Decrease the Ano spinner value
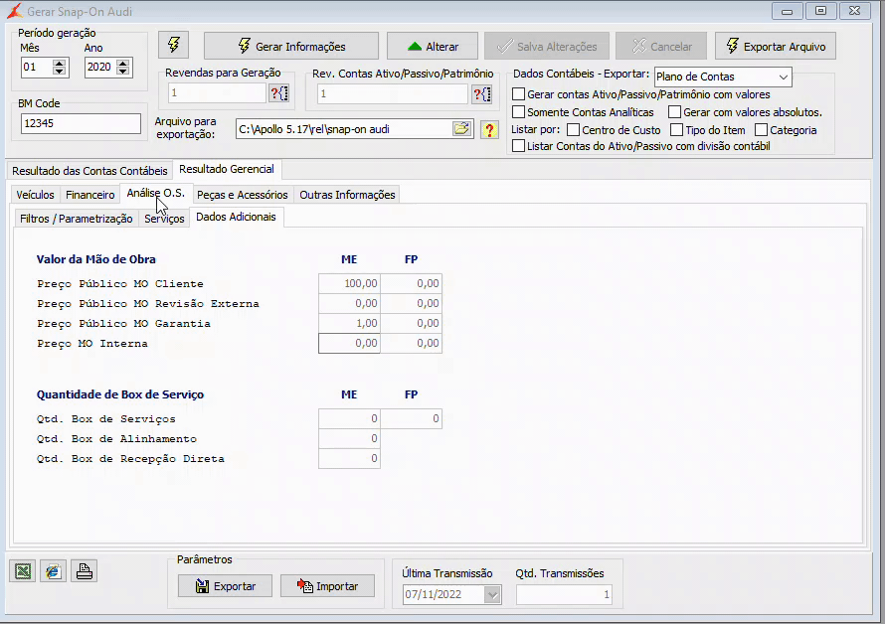 click(122, 72)
